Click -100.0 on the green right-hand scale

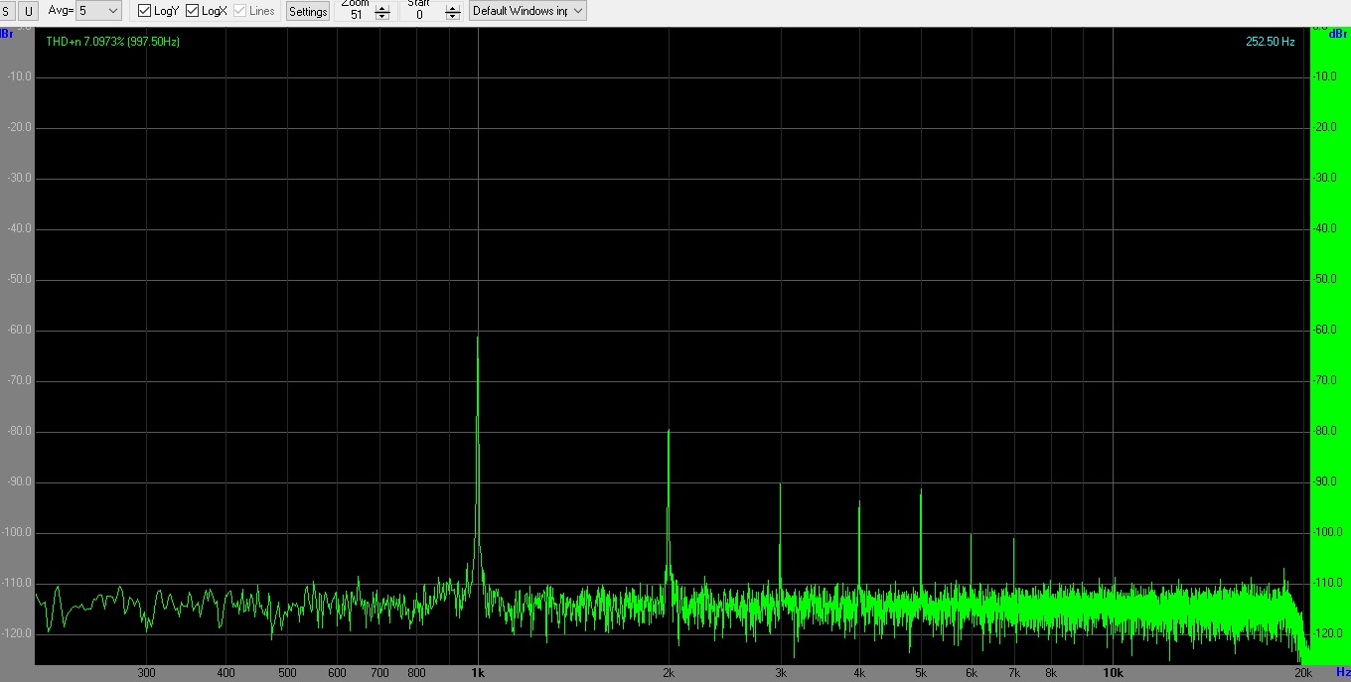tap(1326, 532)
